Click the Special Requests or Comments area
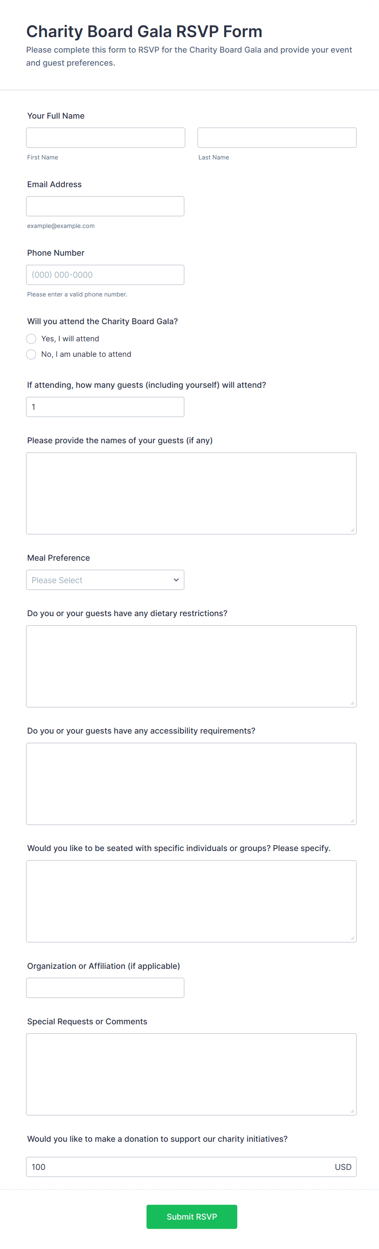 click(192, 1074)
